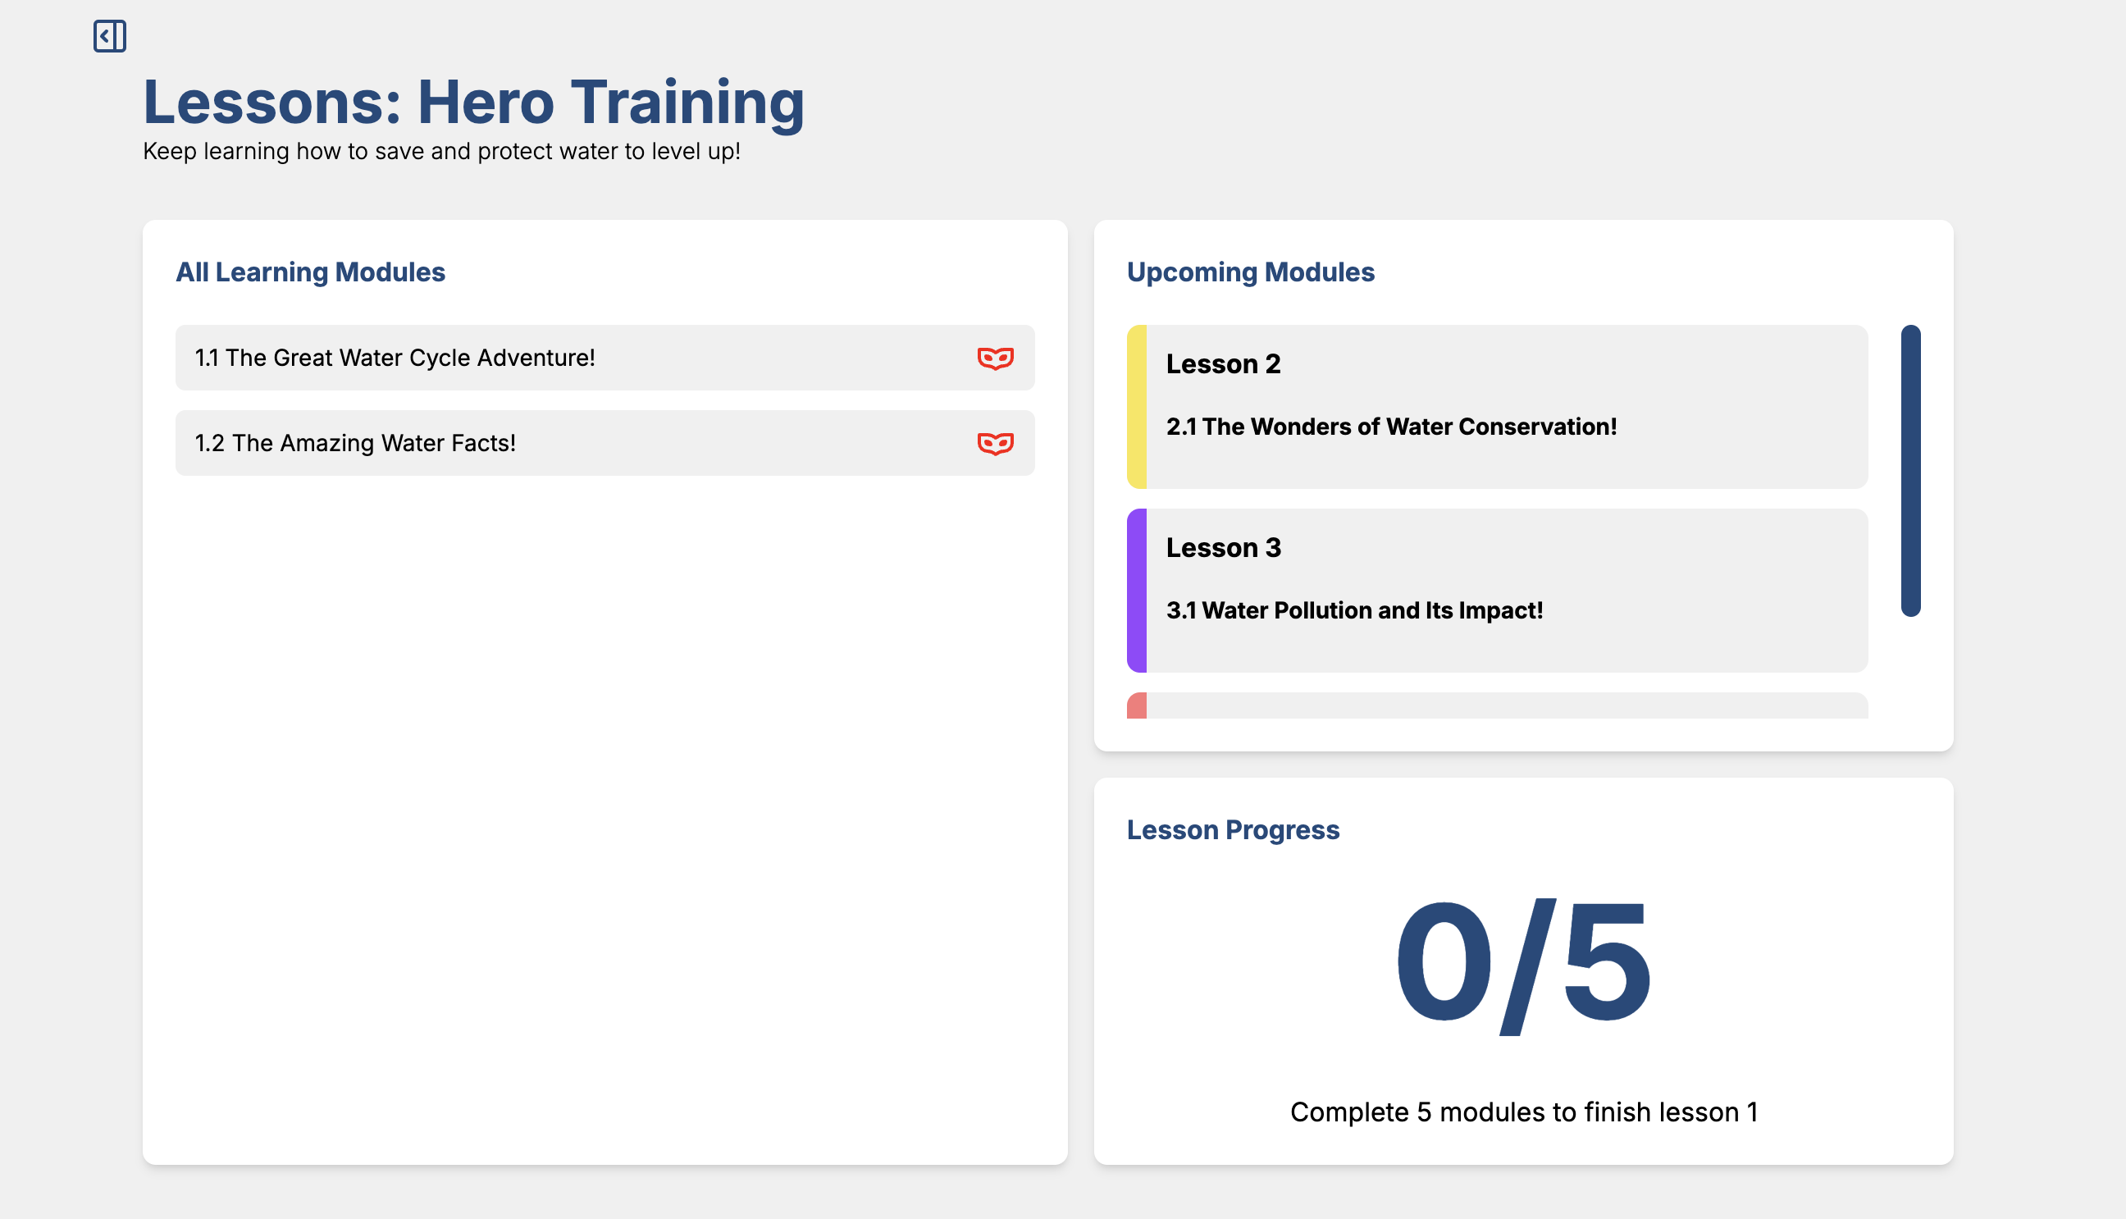Collapse the sidebar panel icon
Screen dimensions: 2126x1219
point(110,36)
